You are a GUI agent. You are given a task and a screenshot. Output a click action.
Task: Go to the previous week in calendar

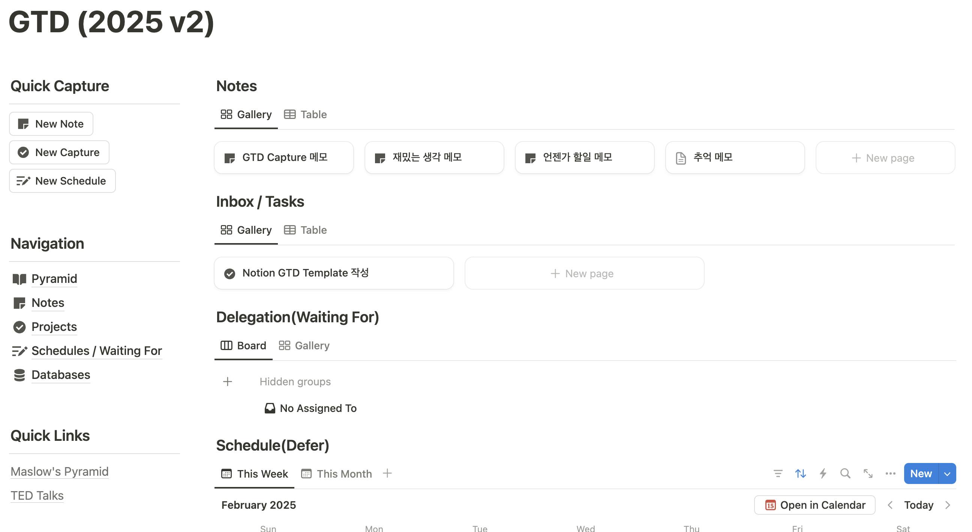point(890,505)
